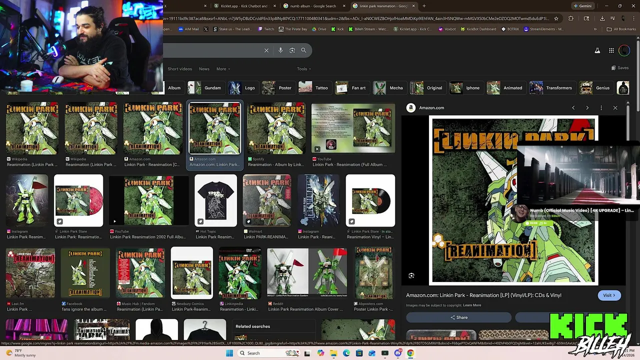Open the Google apps grid
This screenshot has width=640, height=360.
click(x=611, y=50)
